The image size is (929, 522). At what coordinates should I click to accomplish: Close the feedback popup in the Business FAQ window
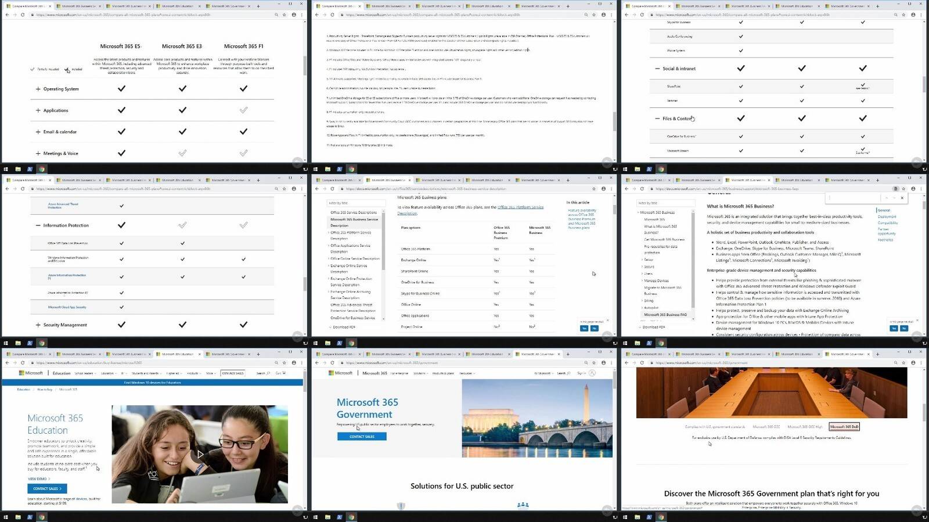(917, 321)
